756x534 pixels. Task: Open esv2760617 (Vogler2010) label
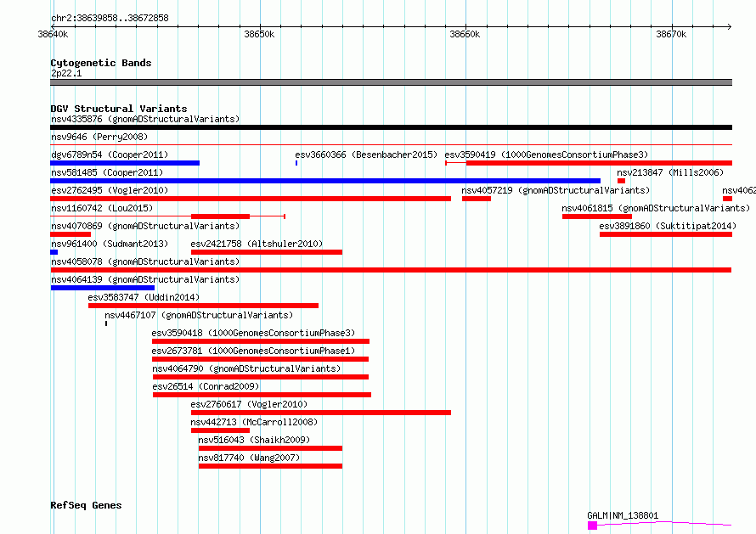[249, 404]
